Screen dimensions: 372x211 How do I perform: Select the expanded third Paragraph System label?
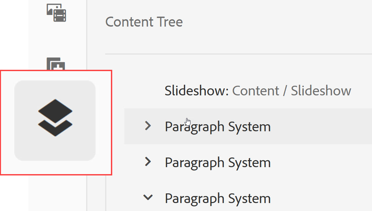pyautogui.click(x=217, y=198)
